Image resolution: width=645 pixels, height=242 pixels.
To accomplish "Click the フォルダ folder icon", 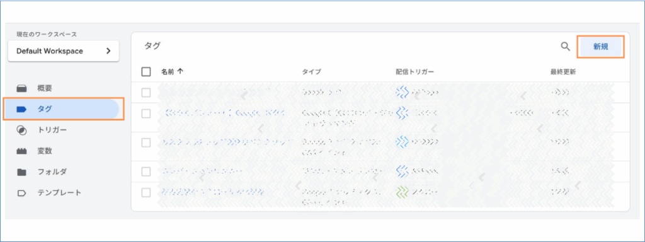I will tap(21, 172).
